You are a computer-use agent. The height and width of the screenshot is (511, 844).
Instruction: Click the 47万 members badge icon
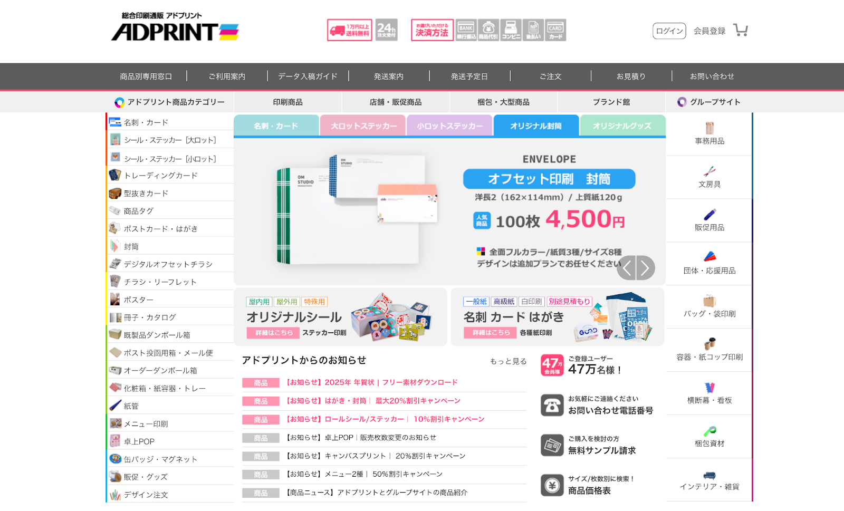[x=552, y=365]
